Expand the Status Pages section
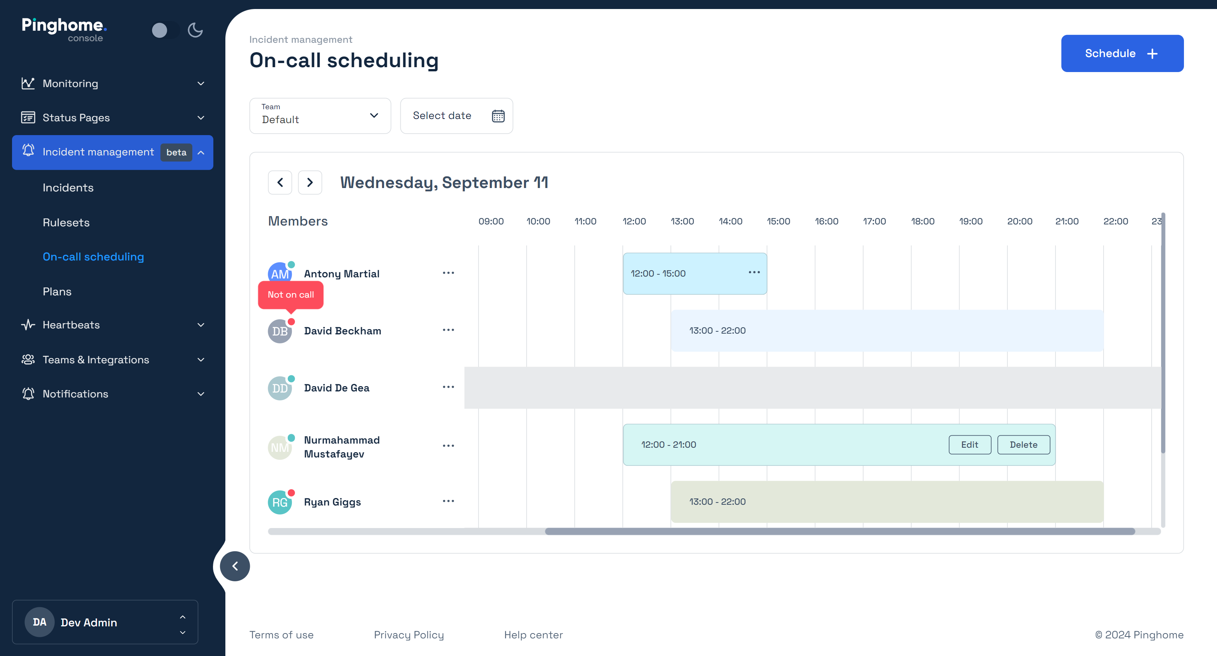Image resolution: width=1217 pixels, height=656 pixels. (x=77, y=117)
